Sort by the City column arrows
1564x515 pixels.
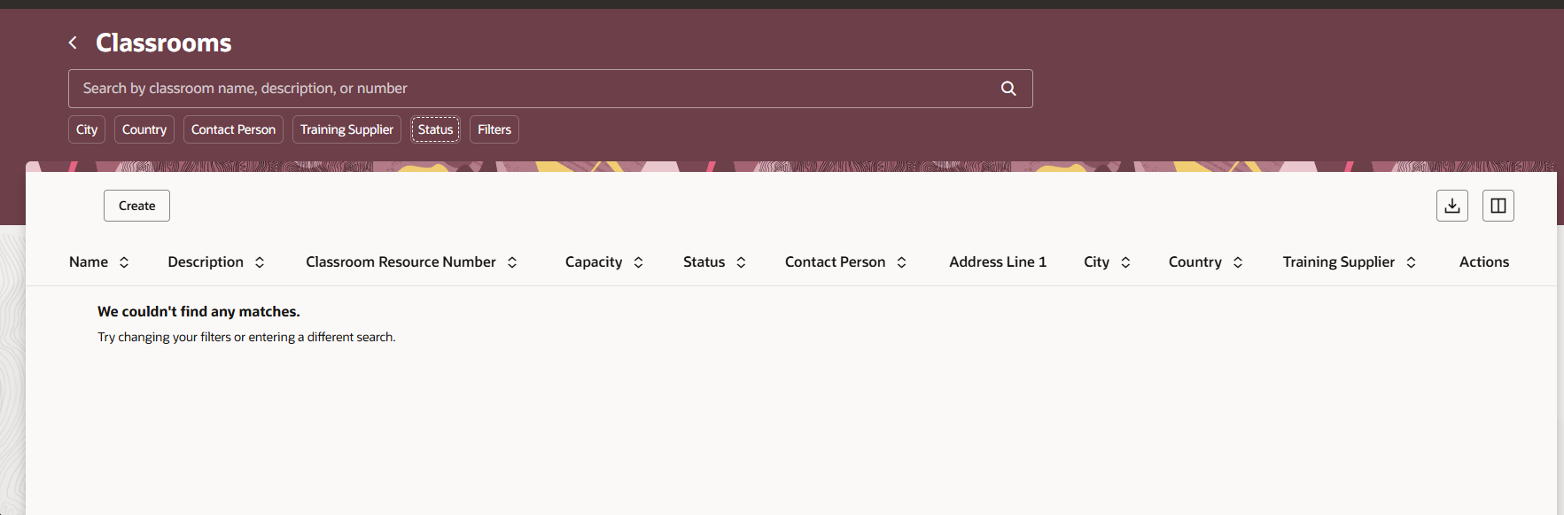(1125, 262)
